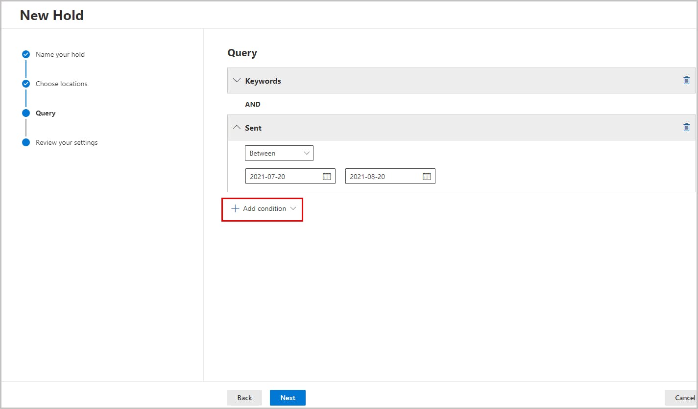Collapse the Sent section chevron
This screenshot has width=698, height=409.
[237, 128]
